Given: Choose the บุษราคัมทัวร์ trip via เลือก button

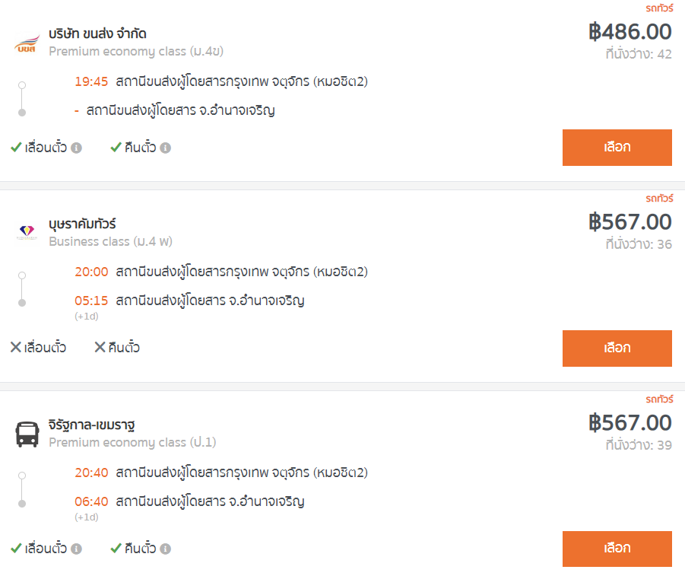Looking at the screenshot, I should (617, 348).
